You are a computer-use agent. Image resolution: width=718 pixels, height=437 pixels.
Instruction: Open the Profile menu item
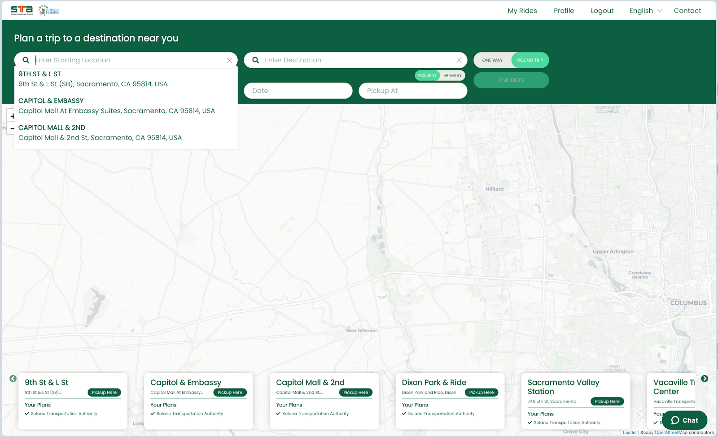pos(564,11)
